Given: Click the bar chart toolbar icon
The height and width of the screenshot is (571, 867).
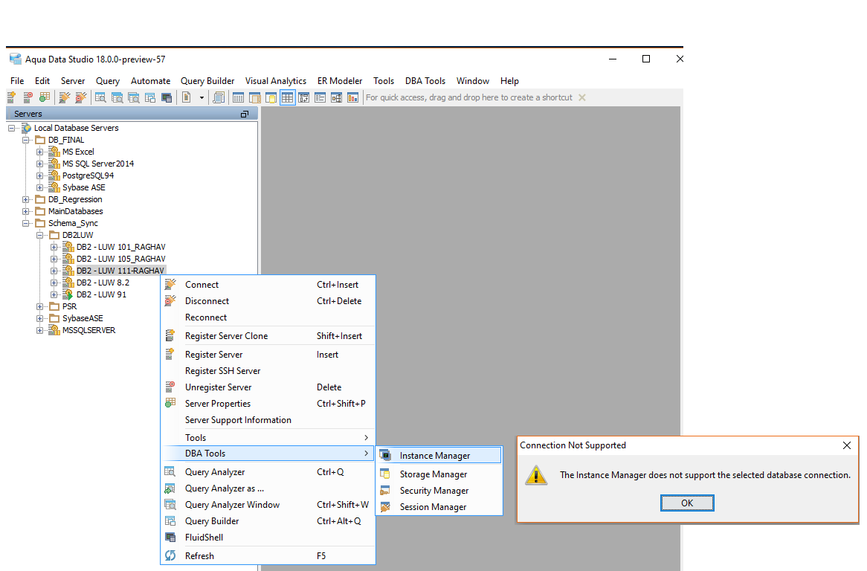Looking at the screenshot, I should click(352, 98).
